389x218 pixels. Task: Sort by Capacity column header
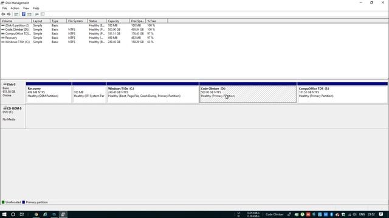point(118,21)
